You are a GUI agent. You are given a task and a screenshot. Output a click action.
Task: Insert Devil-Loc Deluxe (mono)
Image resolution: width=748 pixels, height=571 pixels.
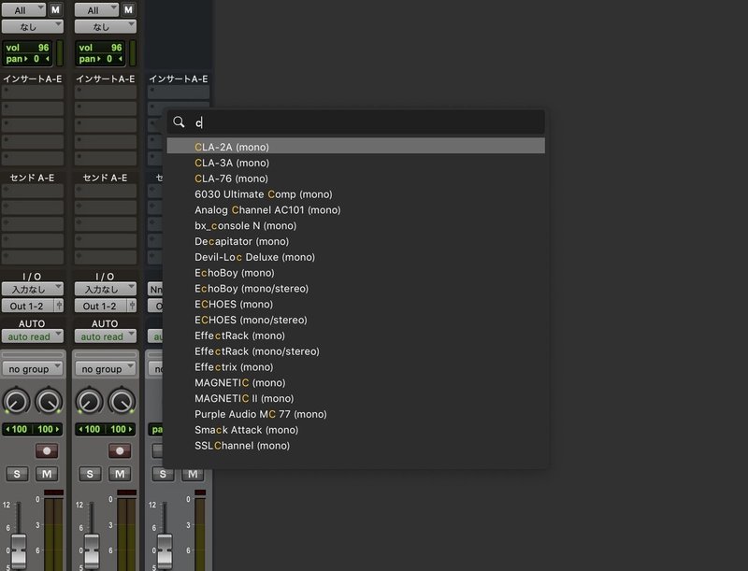[x=356, y=257]
